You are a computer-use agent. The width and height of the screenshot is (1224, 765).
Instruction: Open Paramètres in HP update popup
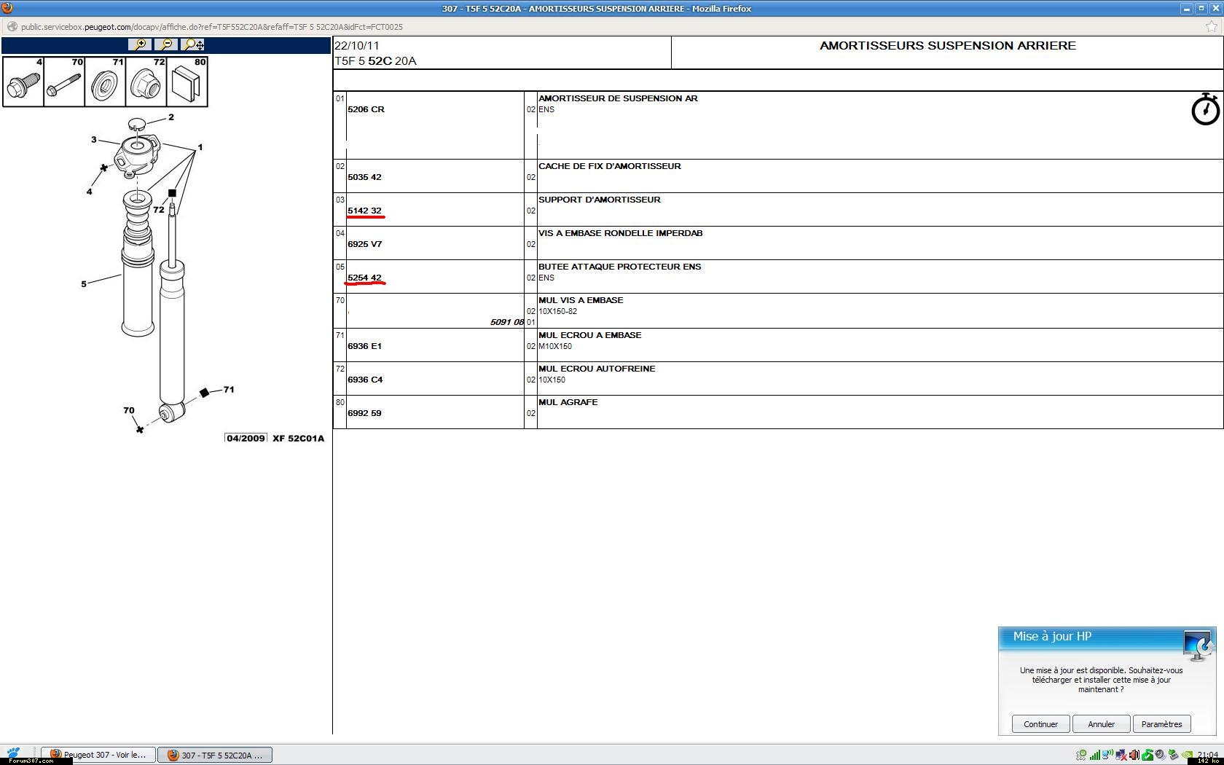1161,724
